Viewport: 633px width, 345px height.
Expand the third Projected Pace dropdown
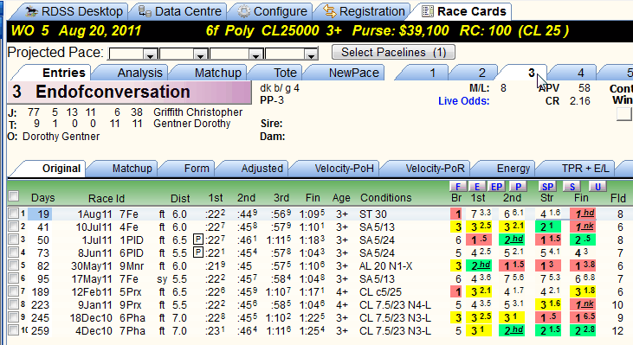click(255, 54)
